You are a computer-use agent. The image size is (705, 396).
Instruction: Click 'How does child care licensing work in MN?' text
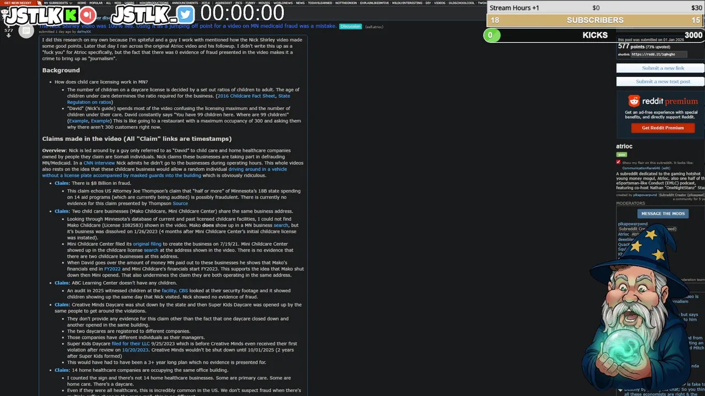[101, 82]
